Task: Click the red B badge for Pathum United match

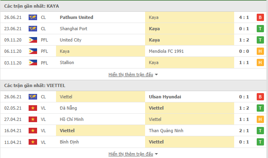Action: tap(260, 17)
